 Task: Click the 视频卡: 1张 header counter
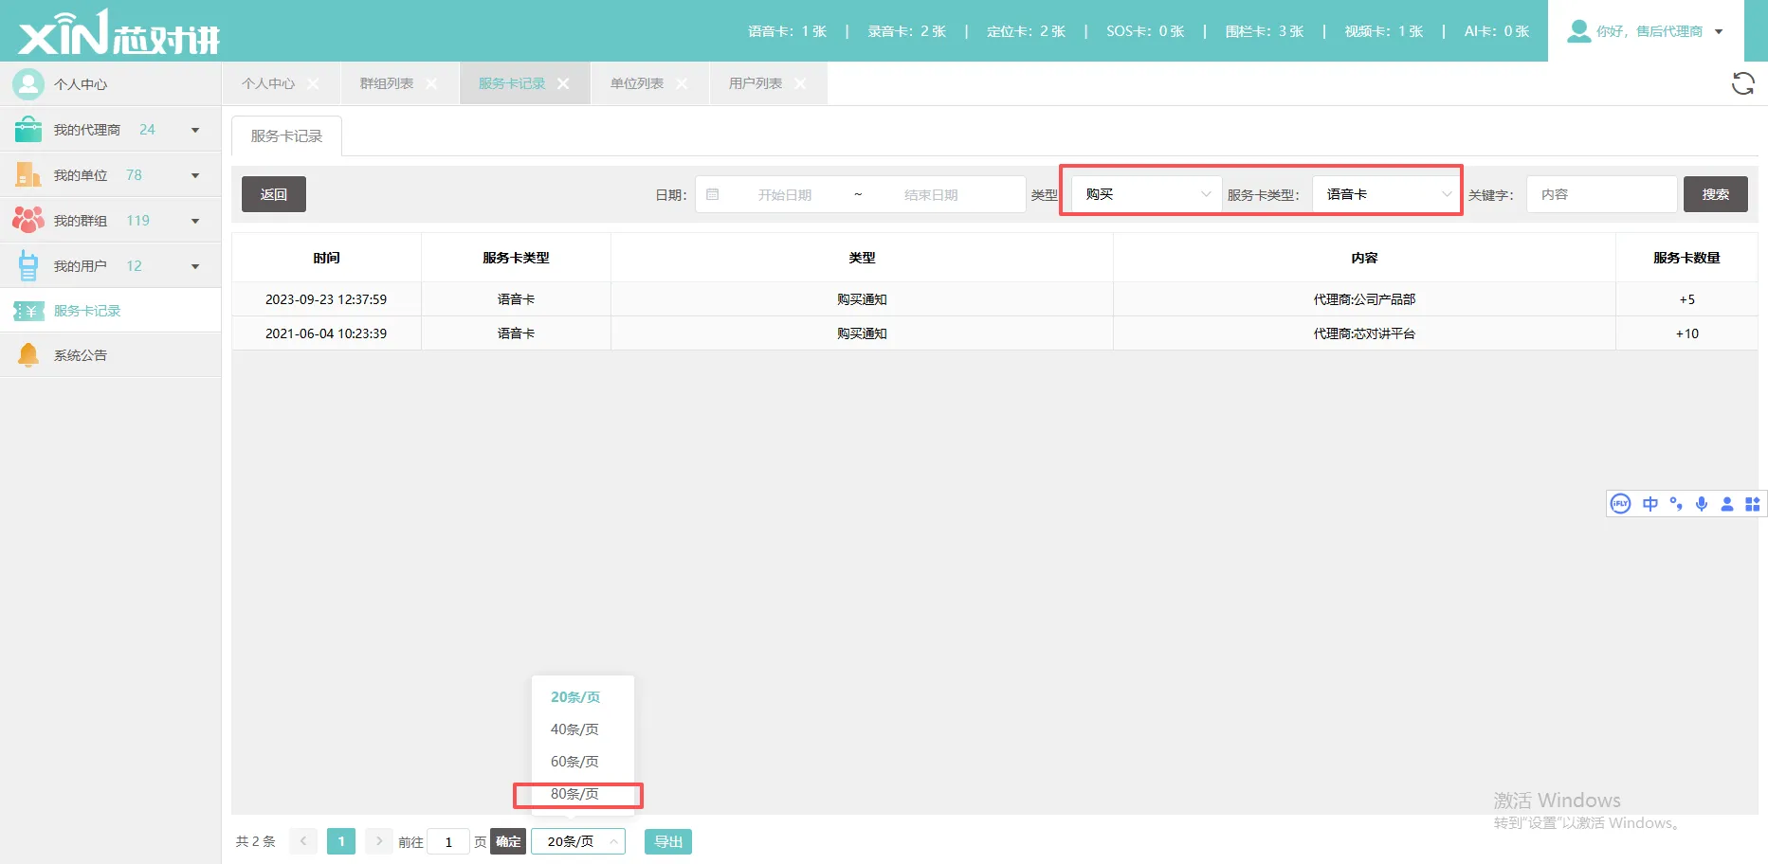tap(1383, 31)
